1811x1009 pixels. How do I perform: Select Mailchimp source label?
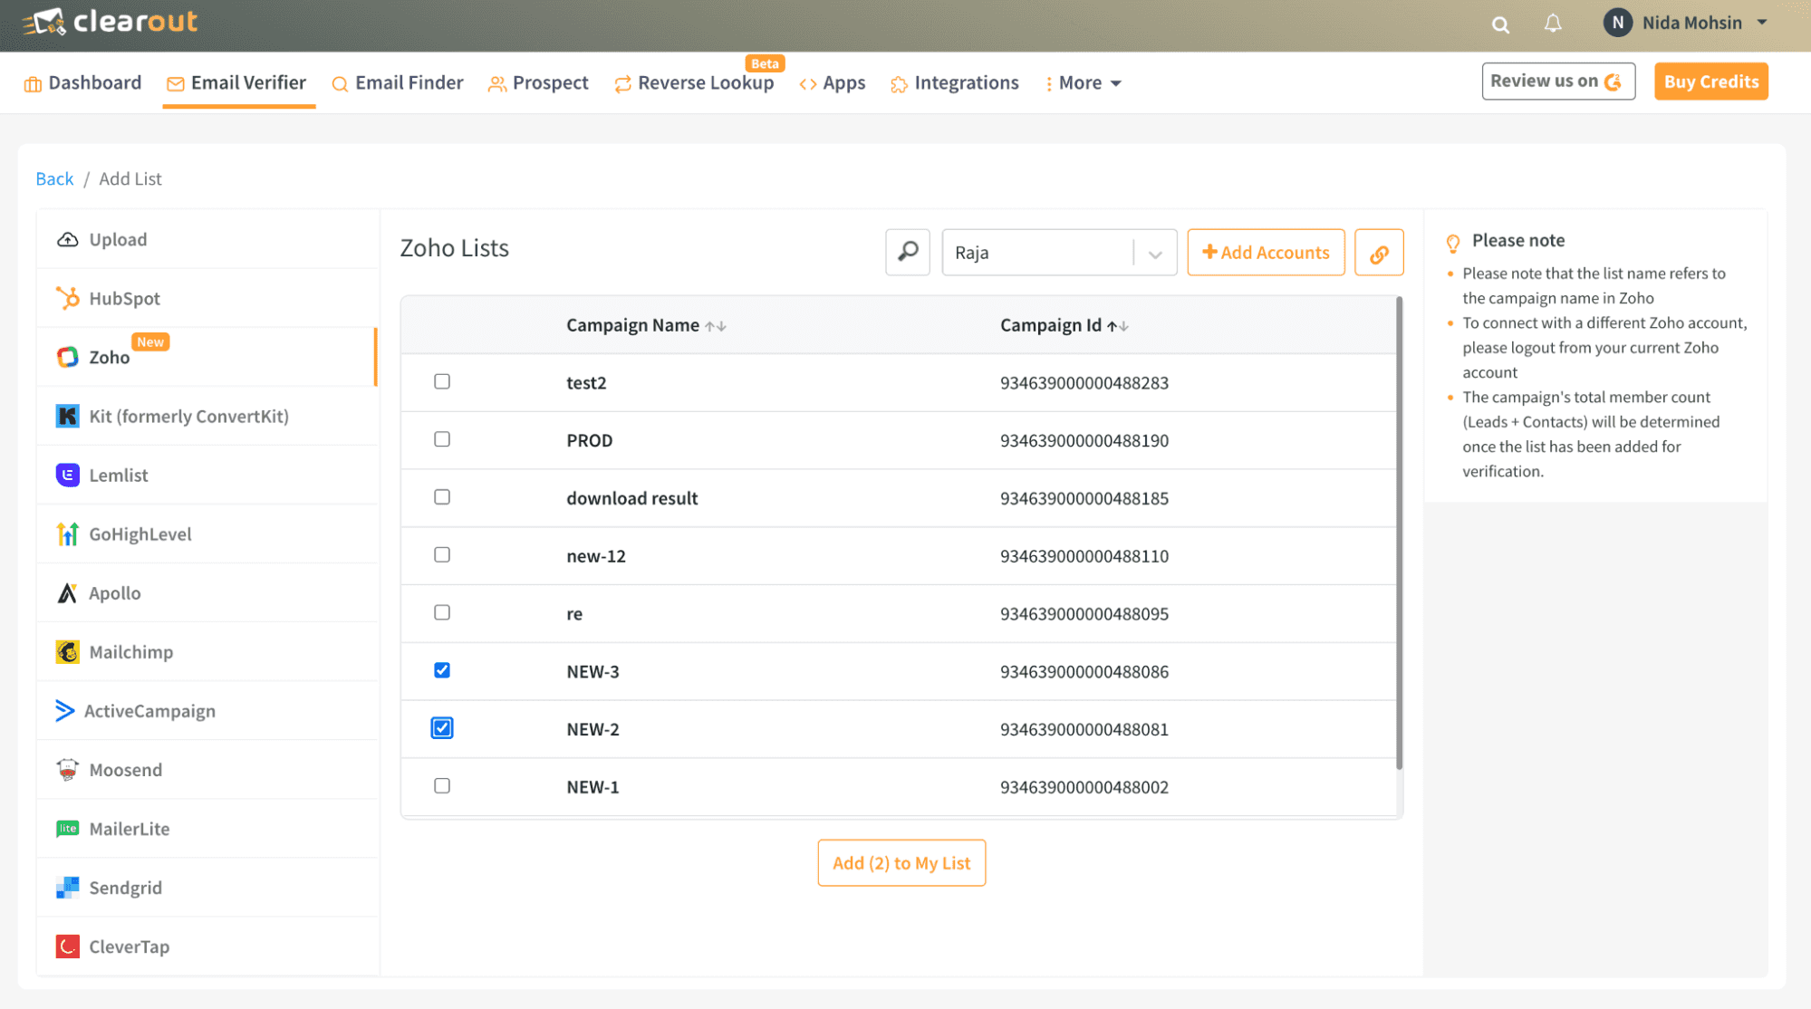click(x=130, y=651)
